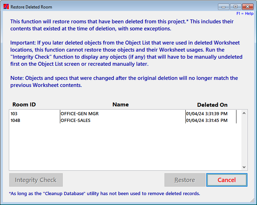Click the Deleted On column header
Screen dimensions: 257x205
coord(212,105)
